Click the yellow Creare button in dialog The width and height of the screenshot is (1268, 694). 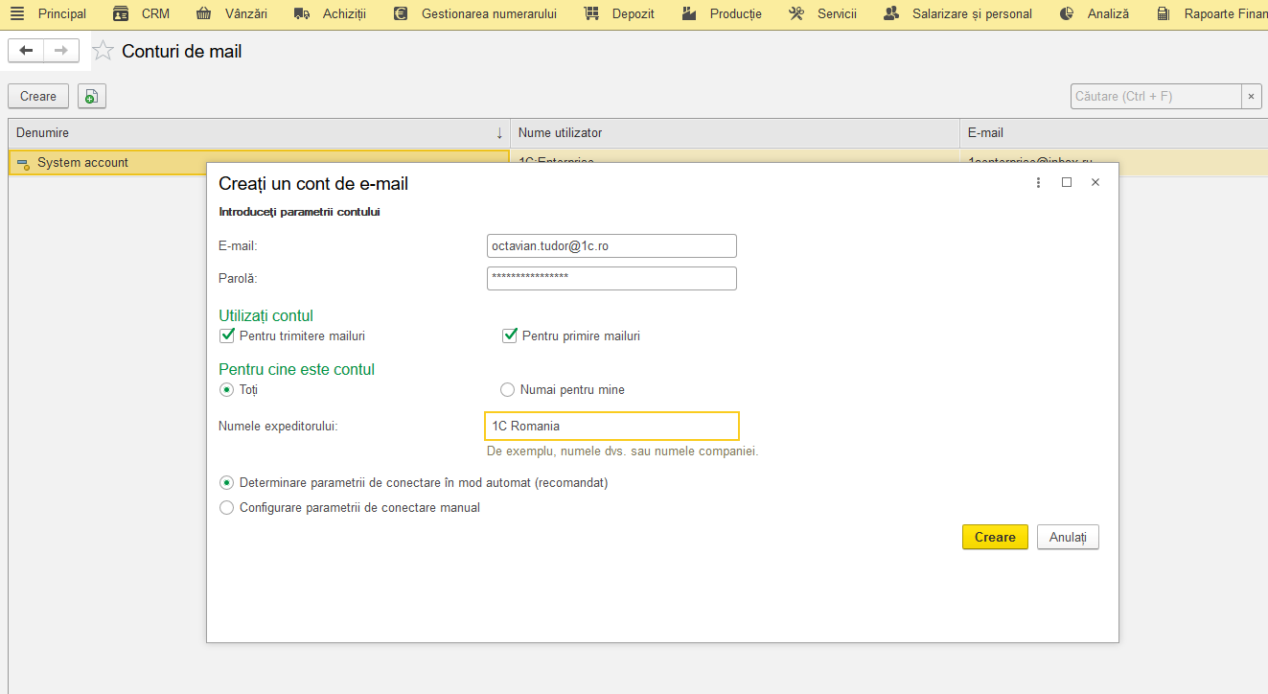995,537
